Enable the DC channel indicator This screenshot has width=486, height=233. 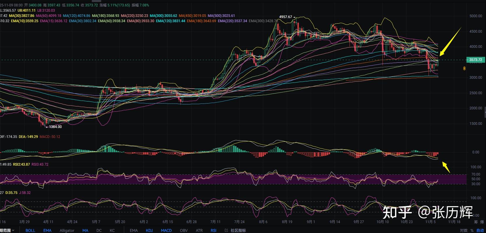(x=99, y=230)
